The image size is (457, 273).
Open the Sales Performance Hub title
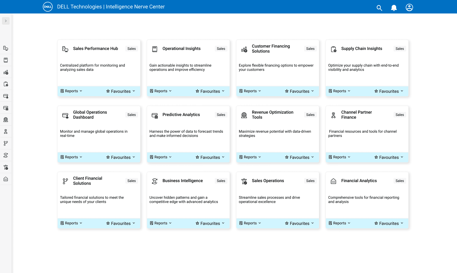click(x=95, y=49)
